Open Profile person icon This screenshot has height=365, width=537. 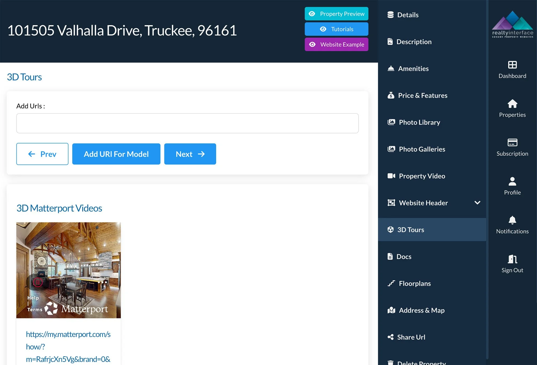point(512,182)
